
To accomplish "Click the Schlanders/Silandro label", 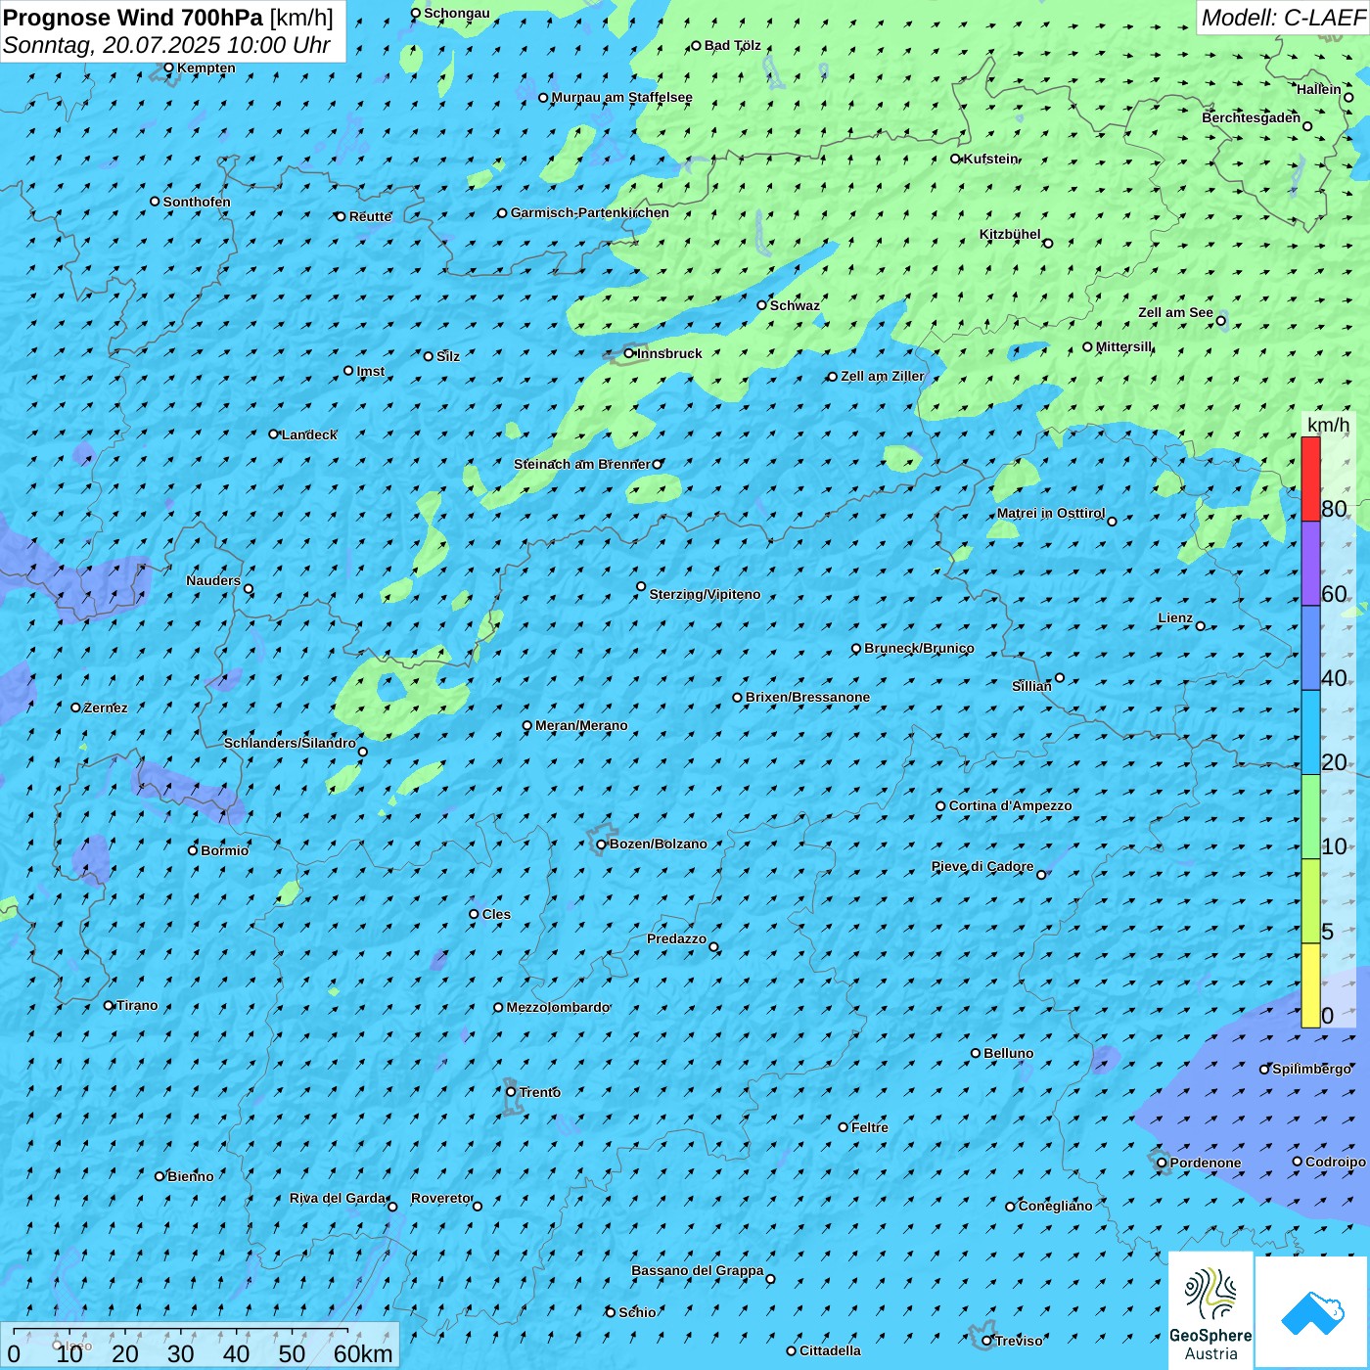I will (290, 743).
